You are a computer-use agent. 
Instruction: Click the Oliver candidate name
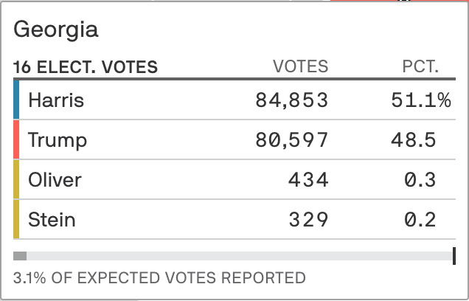pyautogui.click(x=55, y=179)
